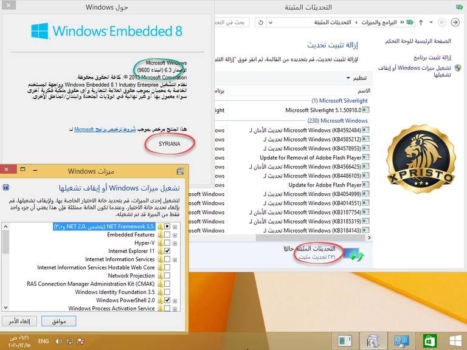This screenshot has height=350, width=467.
Task: Open the Windows Store taskbar icon
Action: [430, 341]
